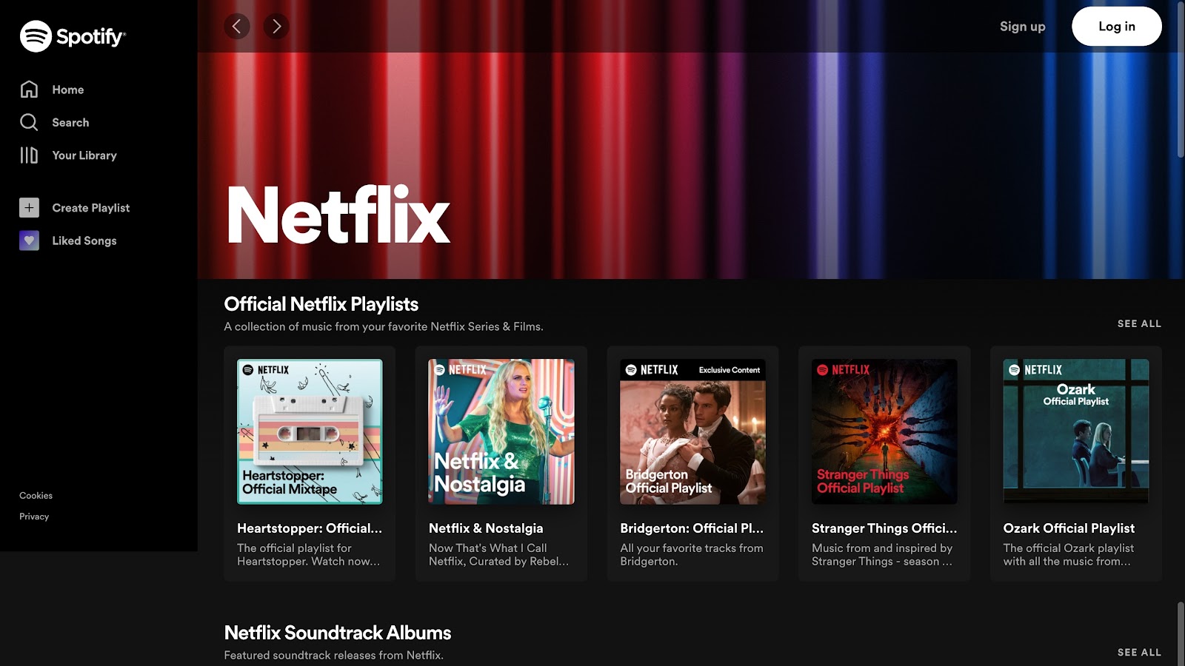Click the page vertical scrollbar thumb
Image resolution: width=1185 pixels, height=666 pixels.
point(1181,79)
